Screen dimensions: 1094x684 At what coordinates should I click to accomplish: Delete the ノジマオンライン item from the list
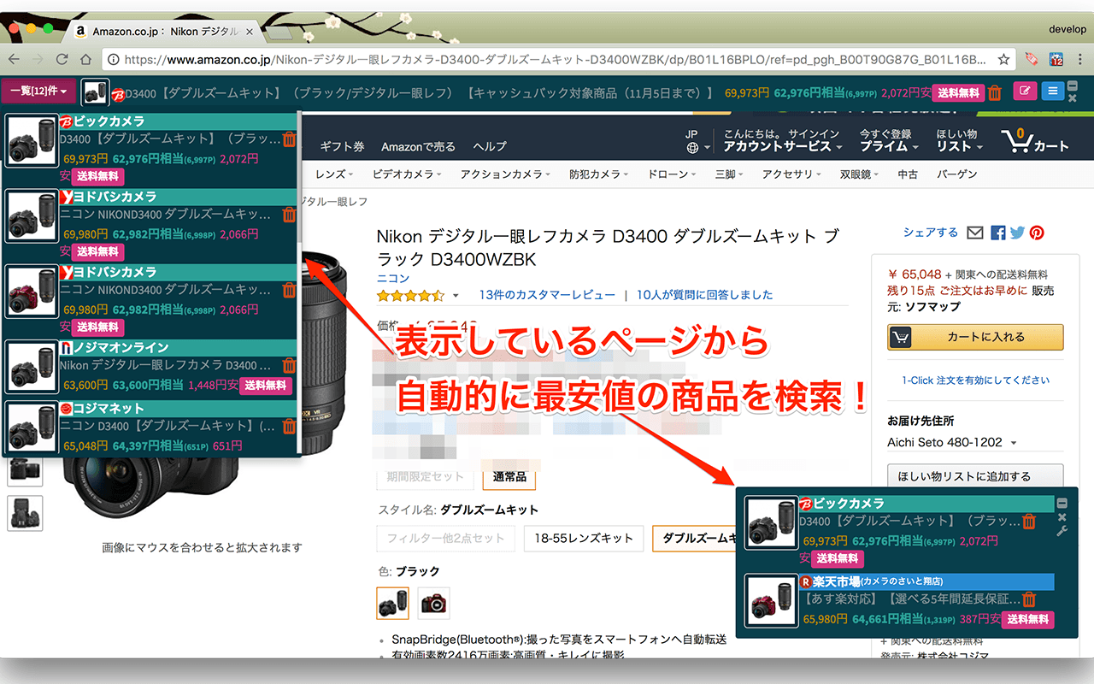click(289, 365)
